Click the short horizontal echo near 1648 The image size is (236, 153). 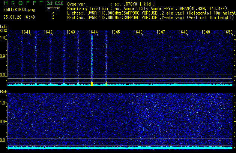tap(177, 57)
